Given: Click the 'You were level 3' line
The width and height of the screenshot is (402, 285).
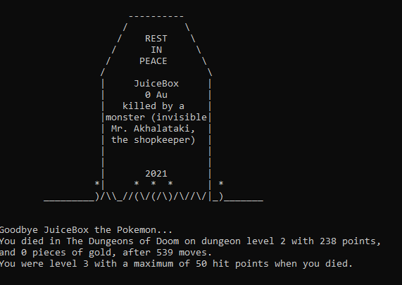Looking at the screenshot, I should pos(176,264).
